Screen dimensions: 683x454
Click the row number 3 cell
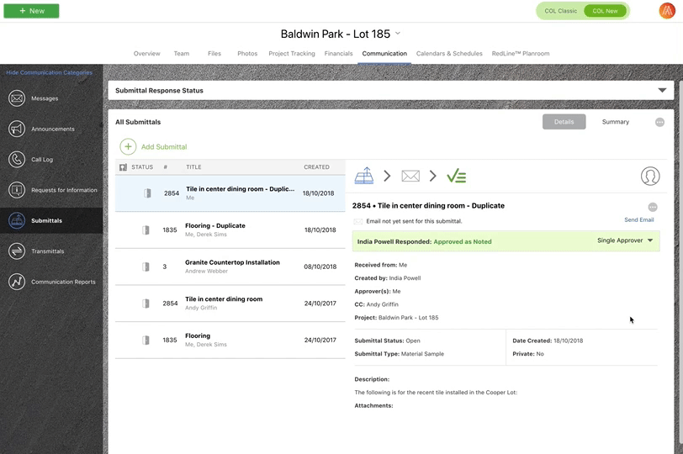165,267
